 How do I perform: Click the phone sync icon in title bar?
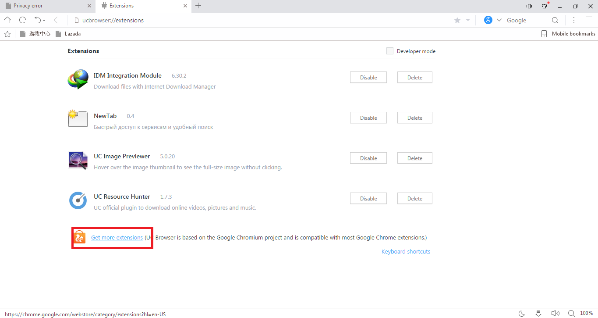click(x=529, y=6)
